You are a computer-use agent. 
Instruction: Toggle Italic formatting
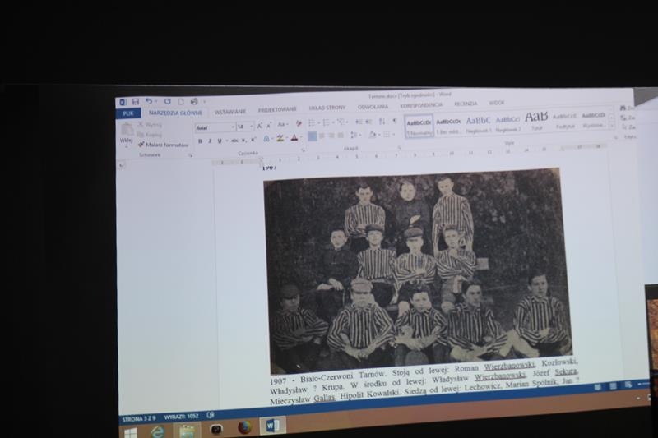209,141
